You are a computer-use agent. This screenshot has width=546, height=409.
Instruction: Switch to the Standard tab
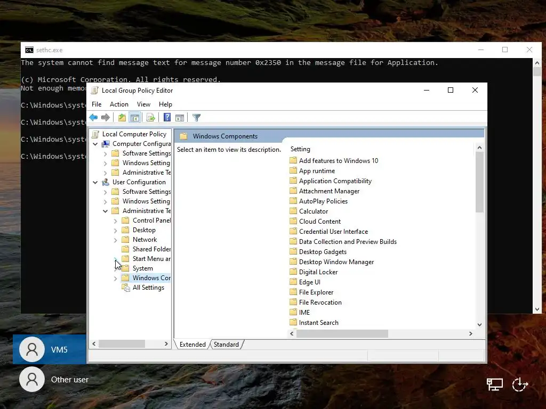click(226, 345)
